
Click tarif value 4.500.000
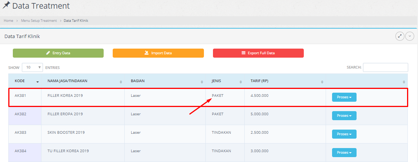coord(259,95)
